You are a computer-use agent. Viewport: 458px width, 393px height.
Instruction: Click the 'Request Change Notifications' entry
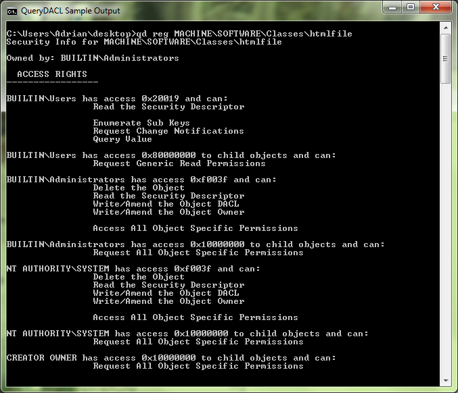(168, 131)
